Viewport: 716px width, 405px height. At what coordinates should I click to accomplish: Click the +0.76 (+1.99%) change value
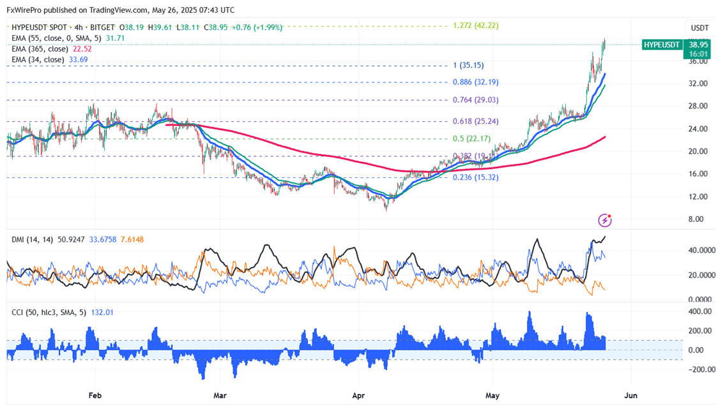click(x=257, y=27)
